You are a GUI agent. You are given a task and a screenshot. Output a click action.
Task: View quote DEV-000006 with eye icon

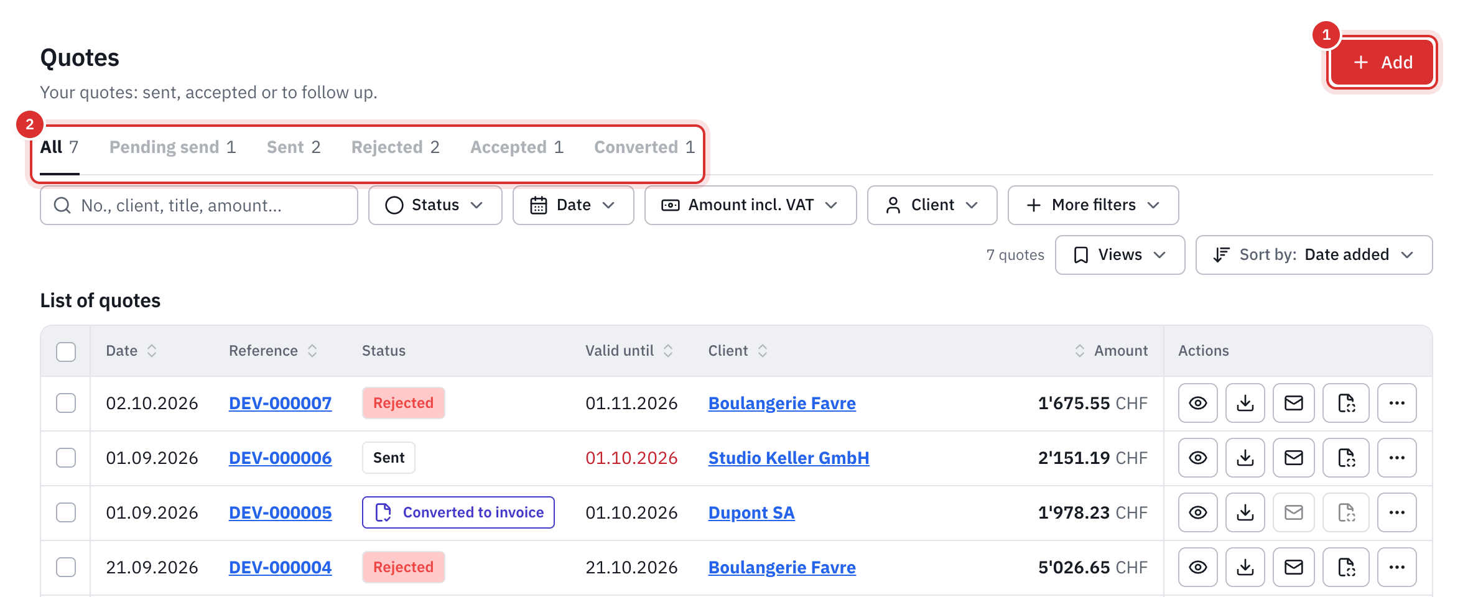(1197, 458)
